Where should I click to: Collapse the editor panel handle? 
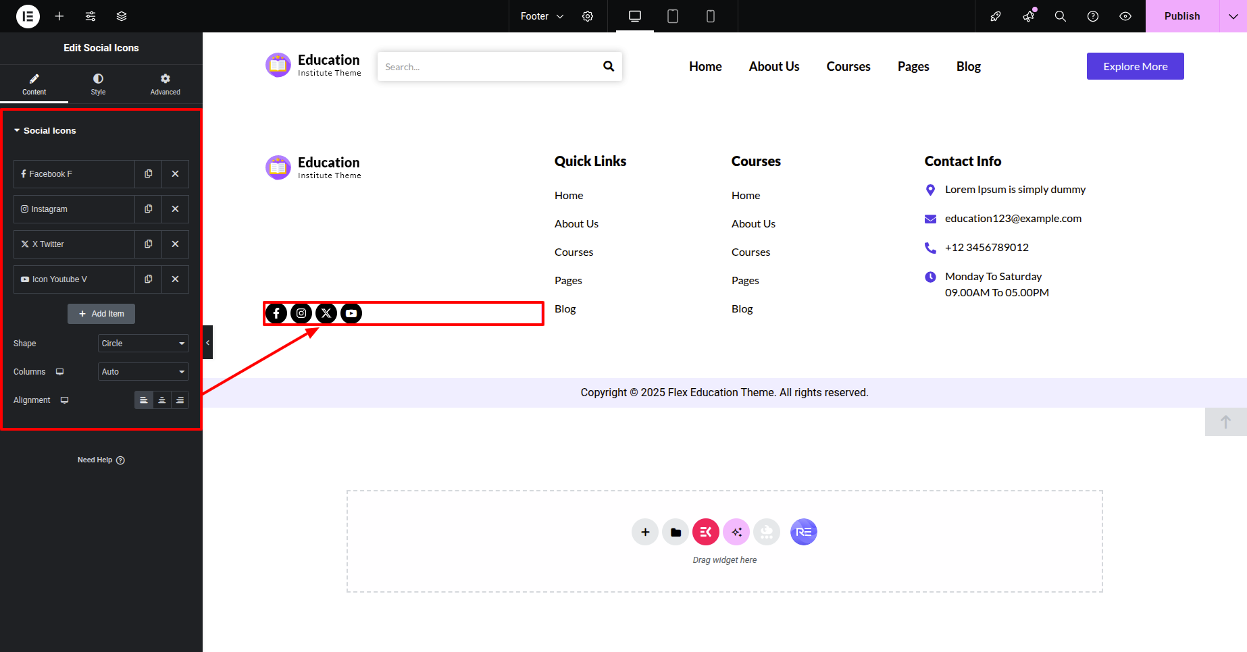point(207,342)
